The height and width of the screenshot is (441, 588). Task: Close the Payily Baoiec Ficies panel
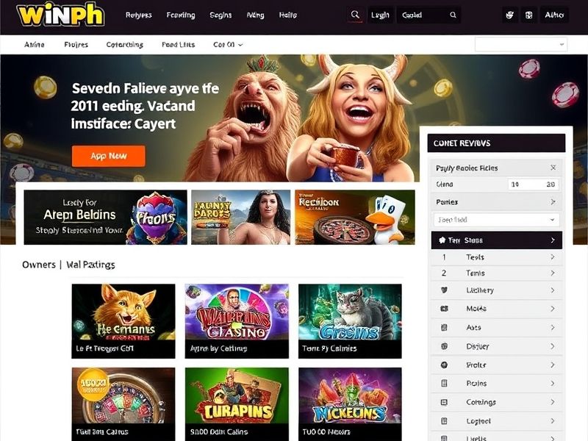pos(553,168)
